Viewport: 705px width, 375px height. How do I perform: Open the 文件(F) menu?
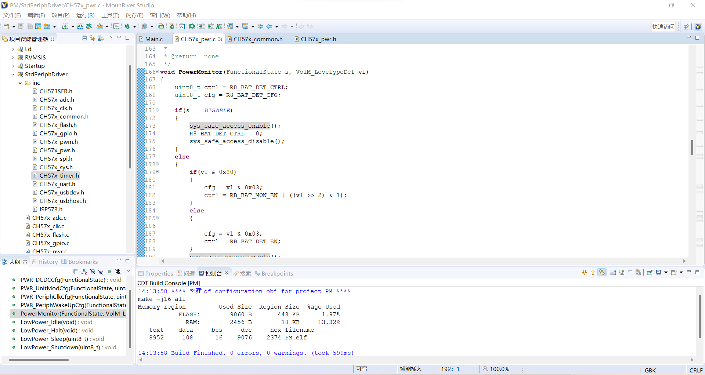[12, 15]
